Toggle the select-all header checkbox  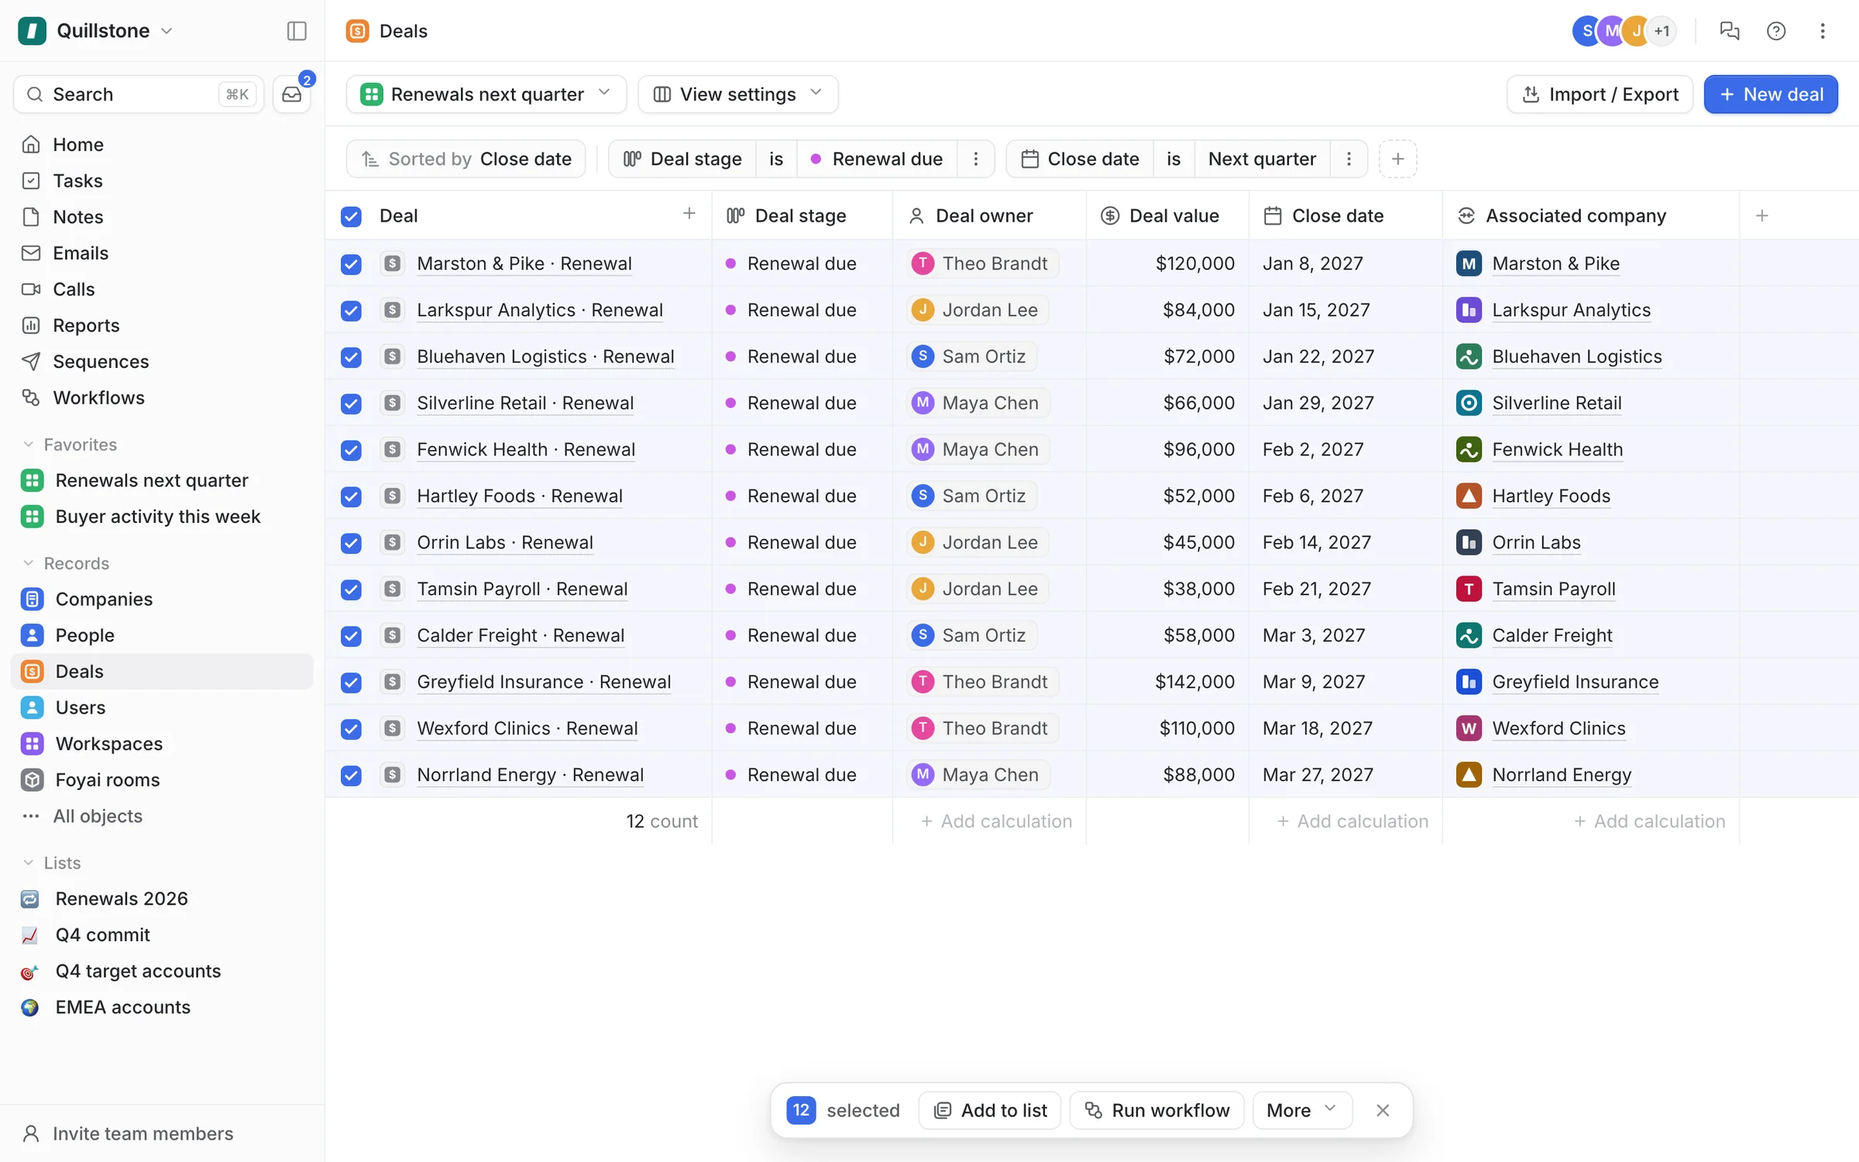[x=351, y=216]
